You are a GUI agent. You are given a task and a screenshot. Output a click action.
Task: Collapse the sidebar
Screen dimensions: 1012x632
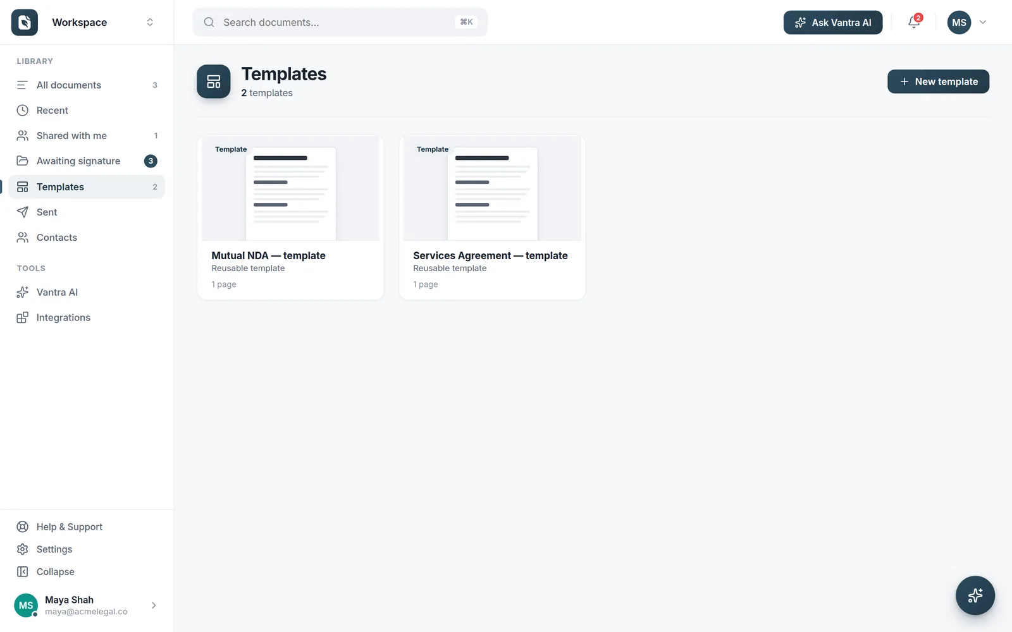87,572
